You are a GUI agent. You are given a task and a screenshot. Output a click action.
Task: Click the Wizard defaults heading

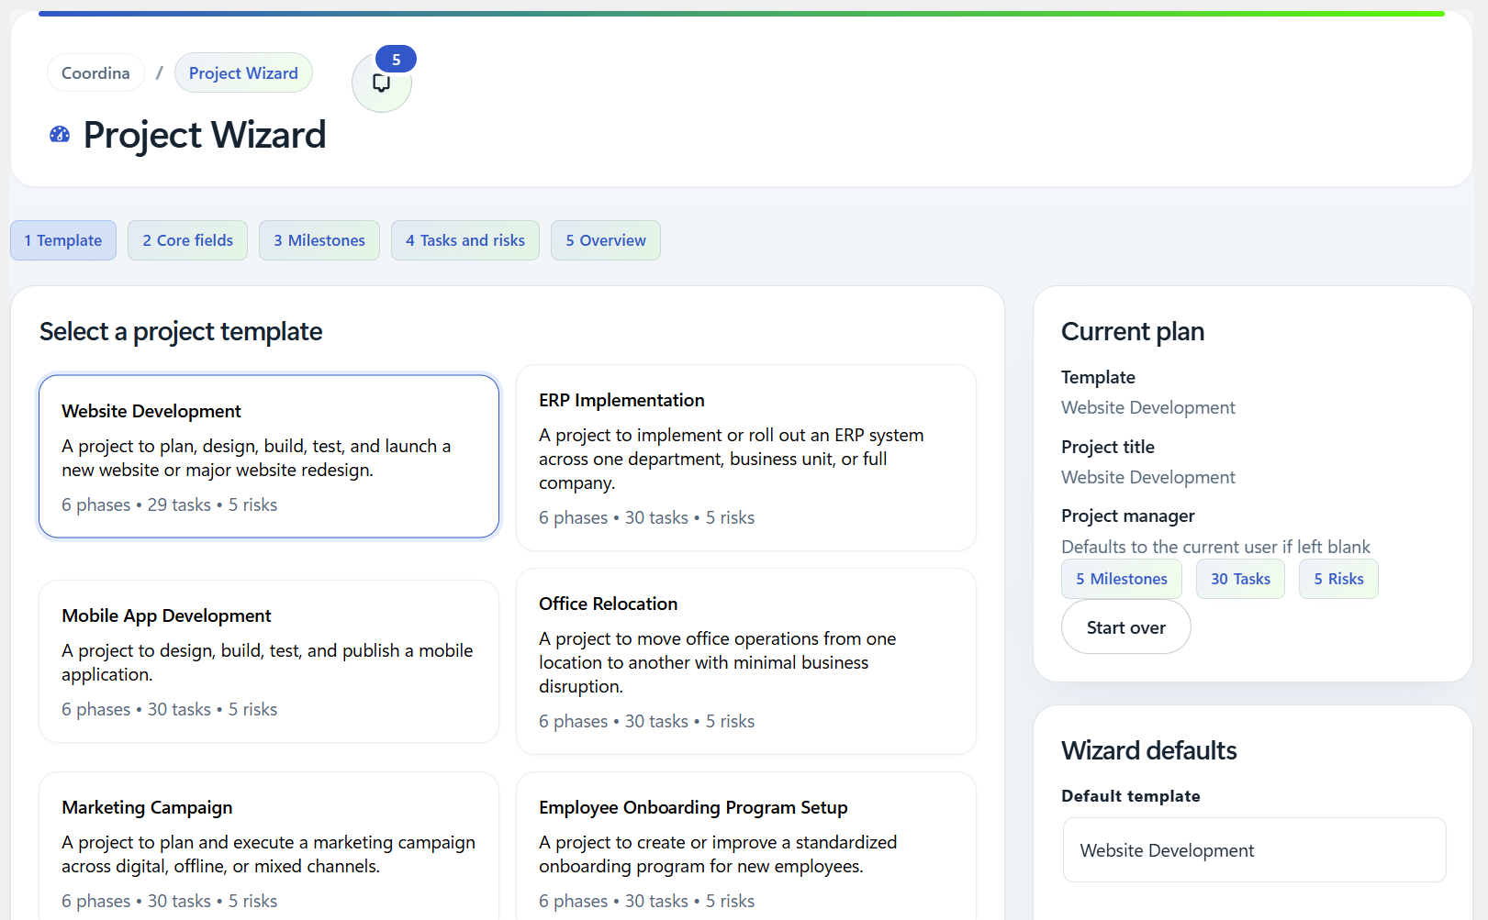(x=1149, y=750)
